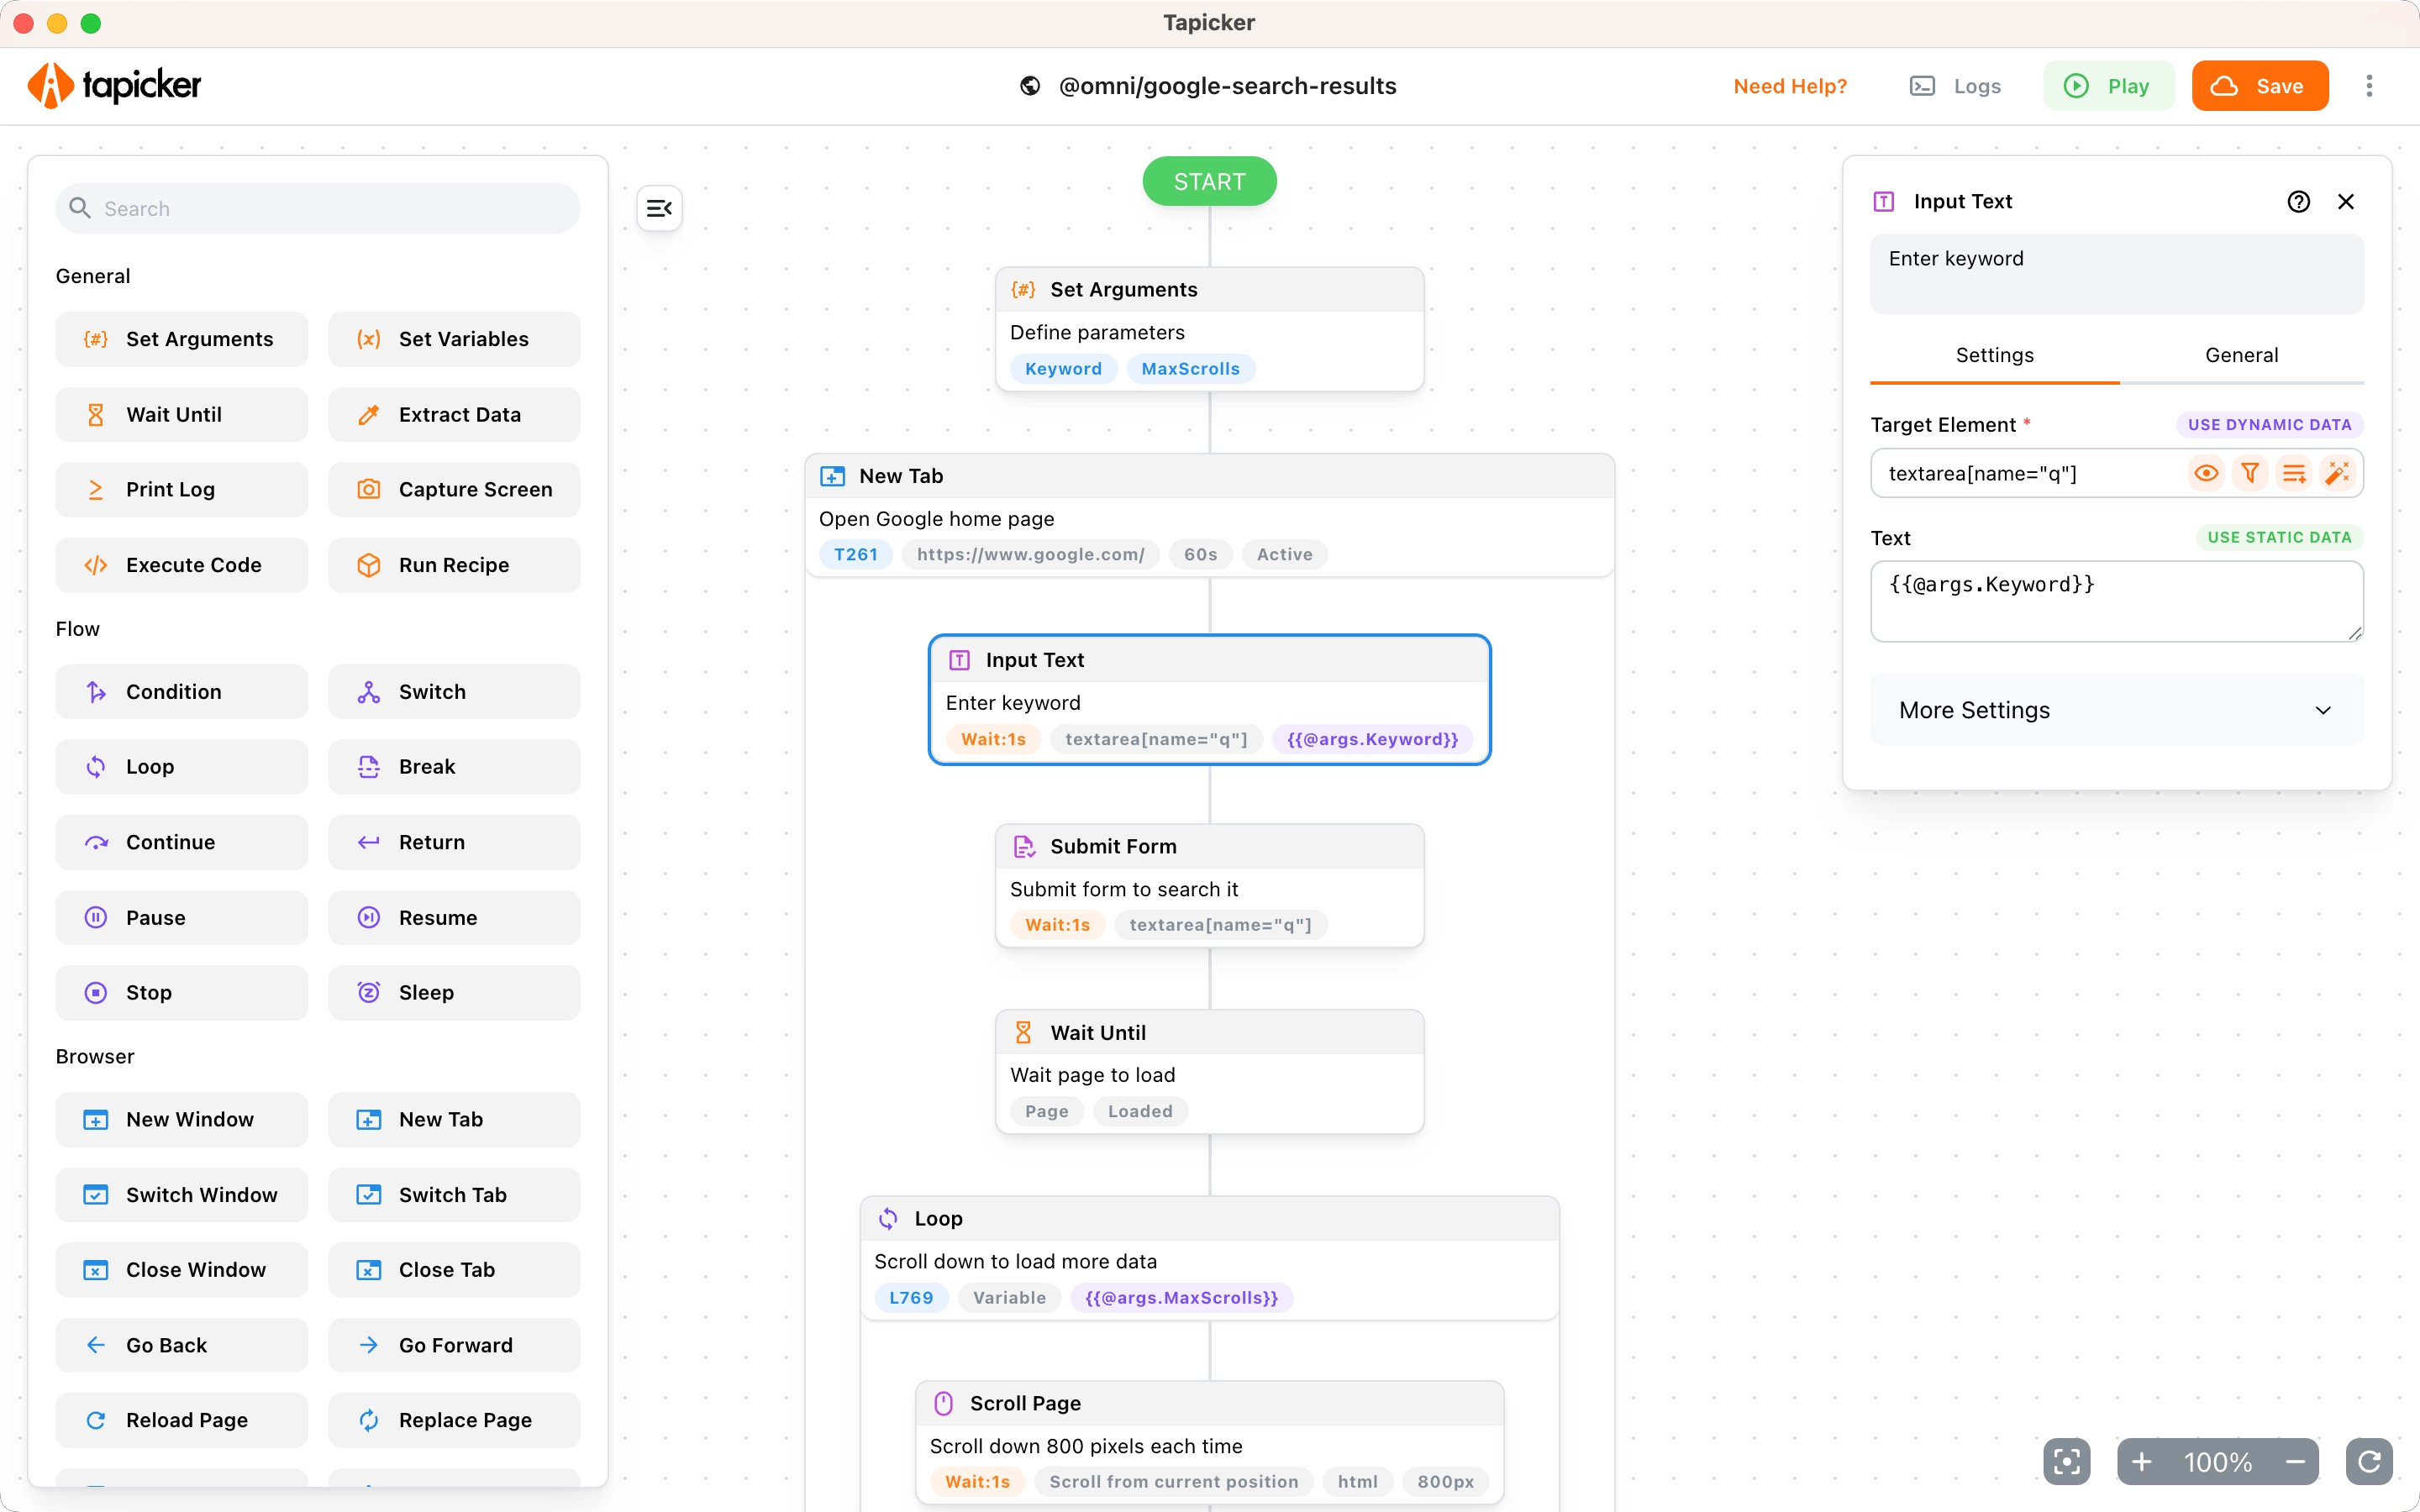Select the Submit Form node on canvas

pyautogui.click(x=1209, y=886)
